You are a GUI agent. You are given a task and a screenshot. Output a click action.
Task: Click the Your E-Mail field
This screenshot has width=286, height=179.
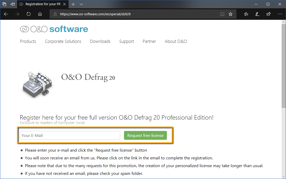pos(70,135)
